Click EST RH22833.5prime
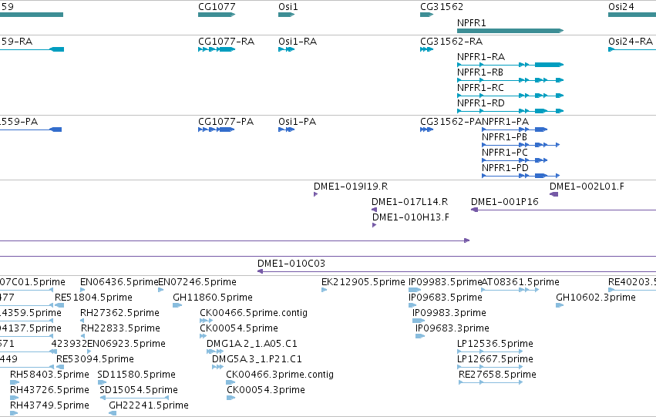Image resolution: width=656 pixels, height=417 pixels. [82, 336]
